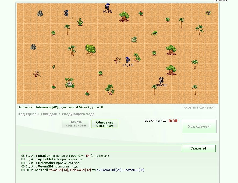Click Holemaker[42] in the battle start line
The height and width of the screenshot is (183, 238).
point(80,170)
